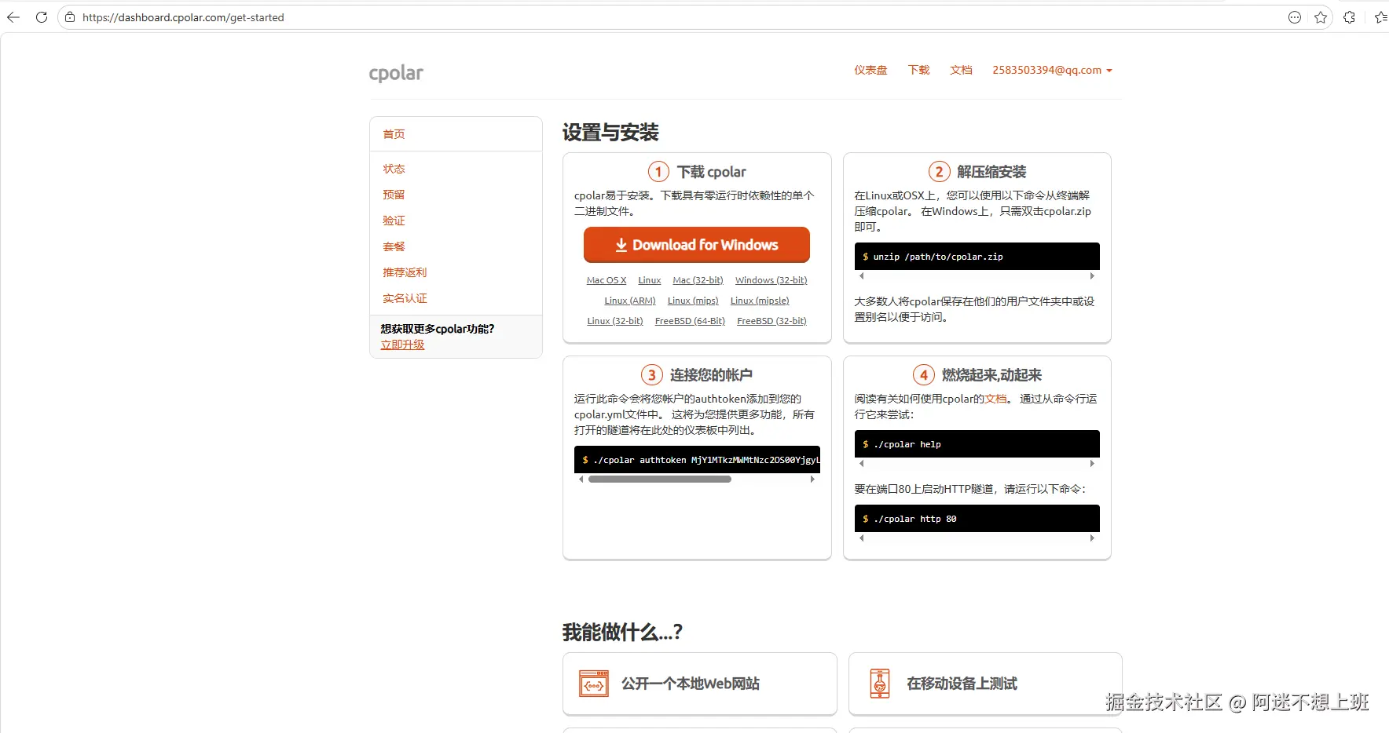Open the browser extensions puzzle icon
Image resolution: width=1389 pixels, height=733 pixels.
(1350, 17)
